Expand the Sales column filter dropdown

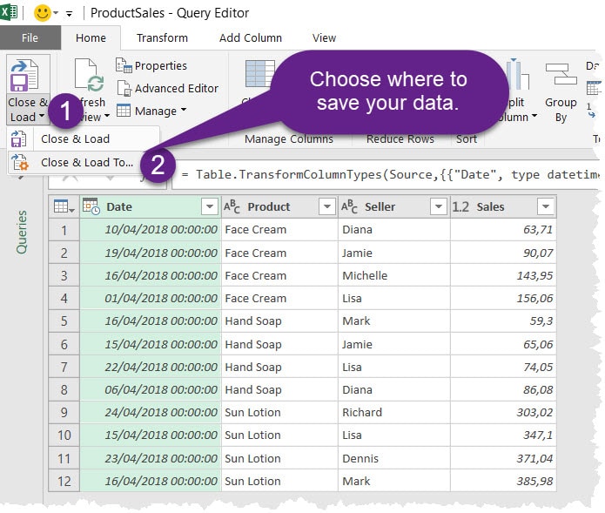point(546,206)
